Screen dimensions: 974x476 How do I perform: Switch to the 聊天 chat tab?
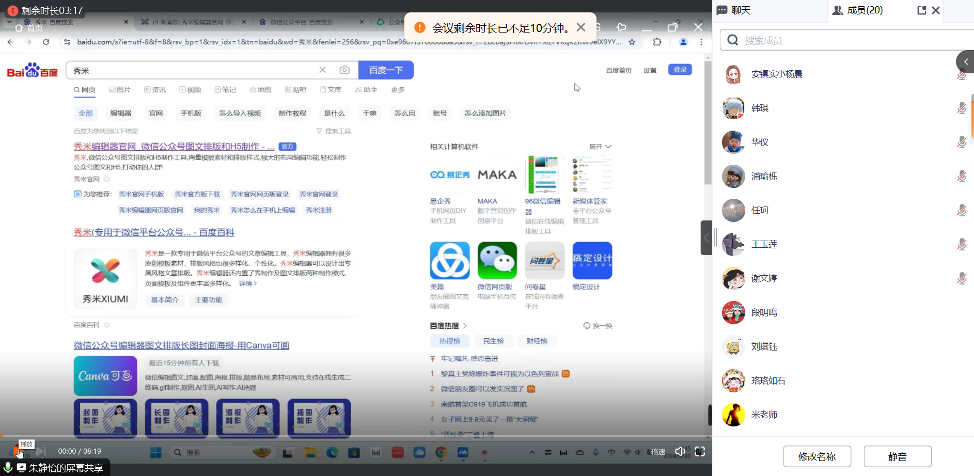click(x=734, y=10)
